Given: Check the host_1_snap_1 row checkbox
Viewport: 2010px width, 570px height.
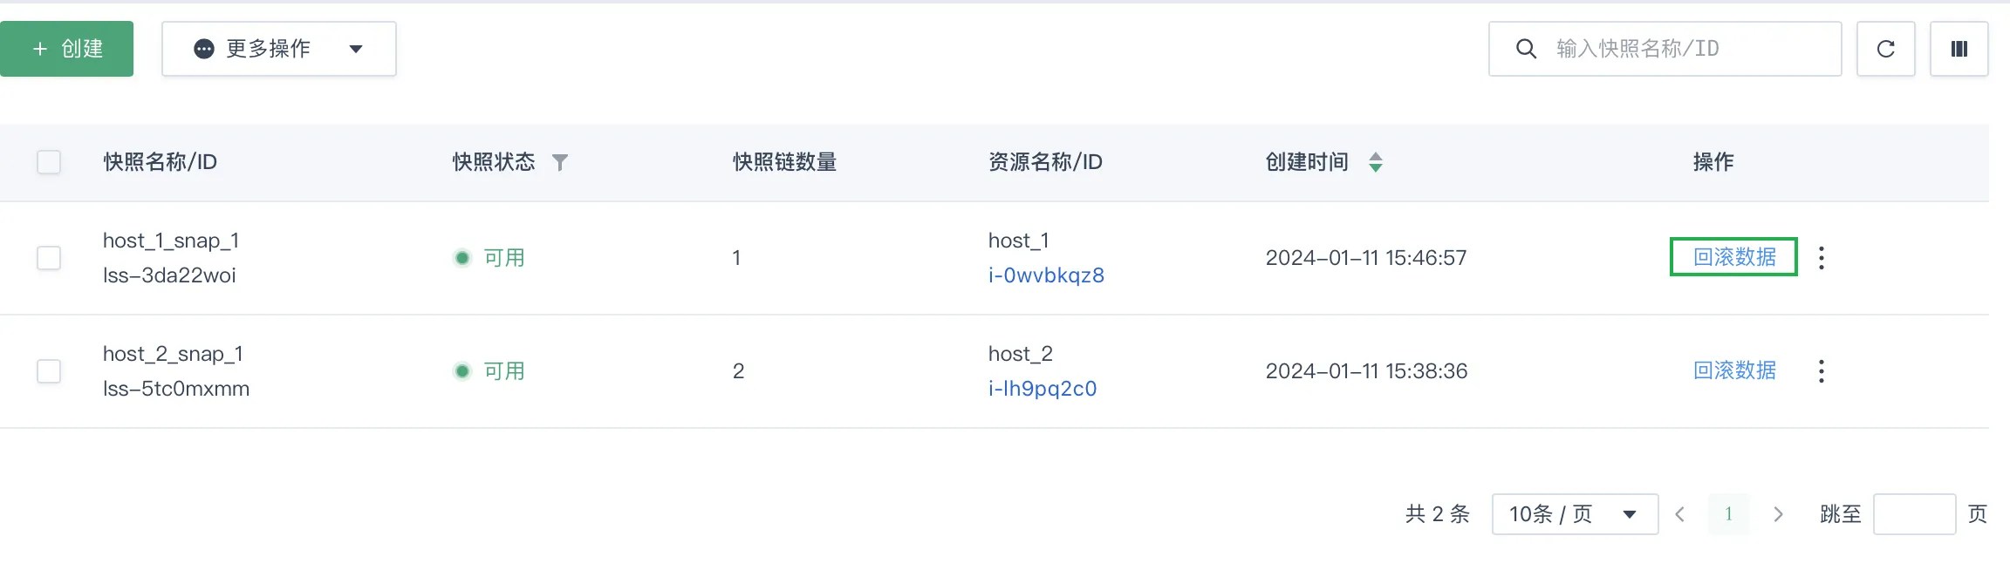Looking at the screenshot, I should tap(49, 258).
